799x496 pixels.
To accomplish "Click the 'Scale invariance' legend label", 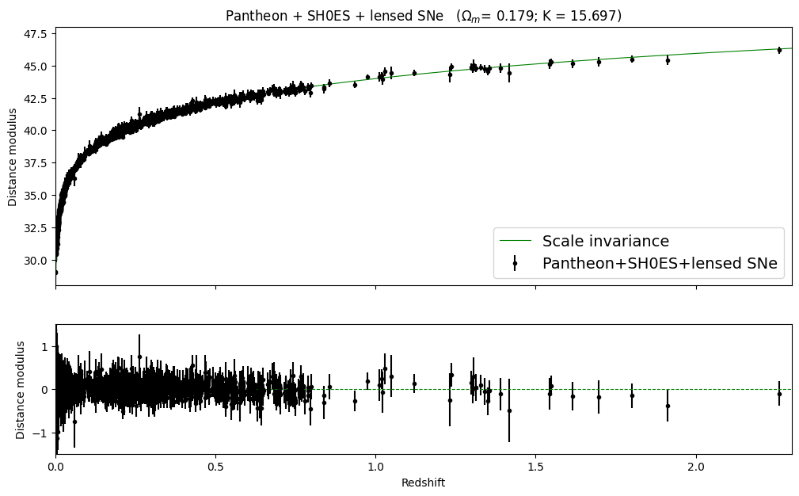I will click(x=605, y=241).
